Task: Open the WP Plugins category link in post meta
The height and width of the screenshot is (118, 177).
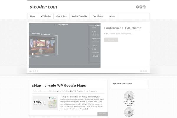Action: (x=78, y=91)
